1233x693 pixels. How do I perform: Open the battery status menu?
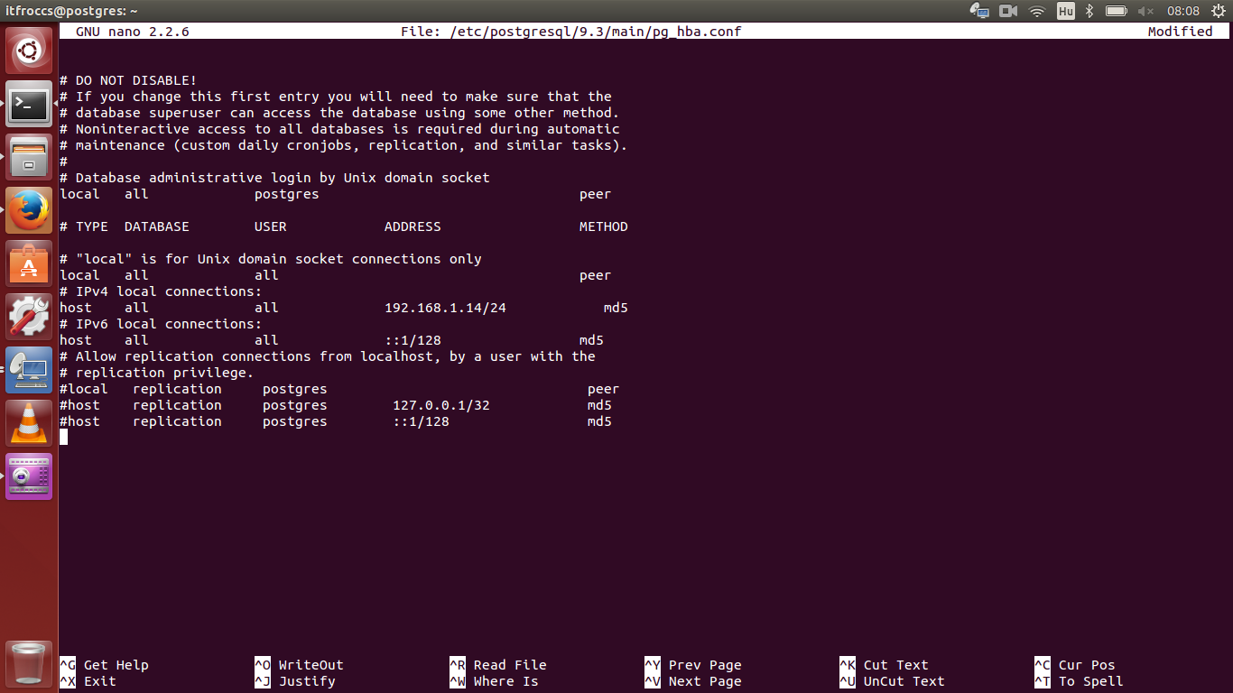coord(1115,11)
